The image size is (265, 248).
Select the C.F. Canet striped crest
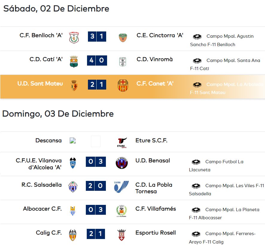point(123,85)
